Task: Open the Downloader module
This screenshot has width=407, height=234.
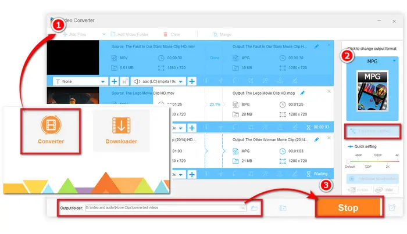Action: click(121, 131)
